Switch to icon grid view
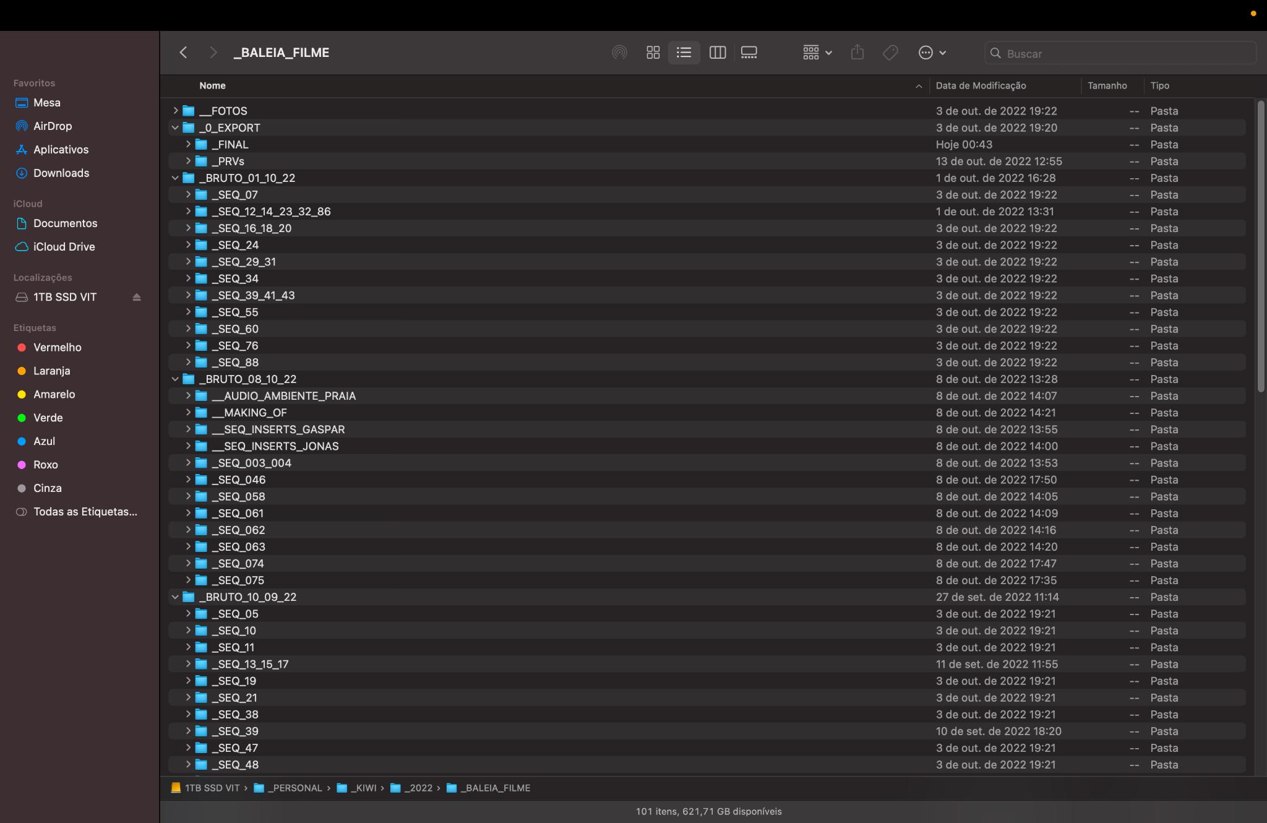 click(x=653, y=53)
